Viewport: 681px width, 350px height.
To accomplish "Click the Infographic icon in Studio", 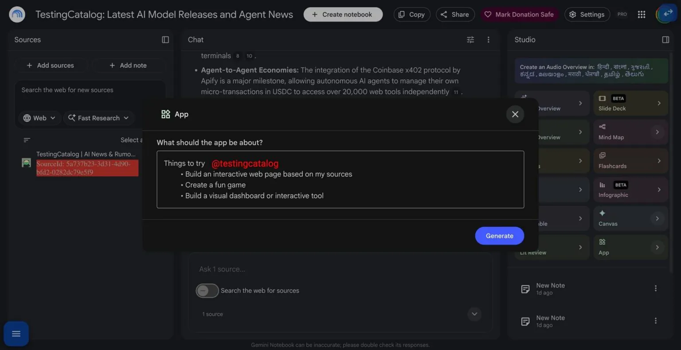I will [x=602, y=185].
